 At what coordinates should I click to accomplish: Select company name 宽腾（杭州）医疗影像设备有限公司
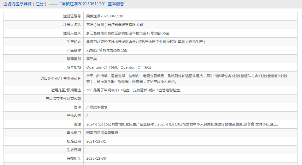tap(115, 25)
